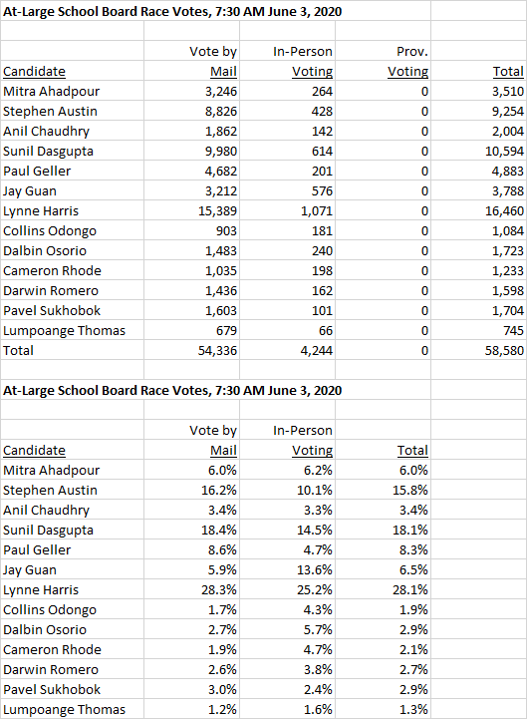Click the second table's Candidate header
This screenshot has width=527, height=719.
34,451
